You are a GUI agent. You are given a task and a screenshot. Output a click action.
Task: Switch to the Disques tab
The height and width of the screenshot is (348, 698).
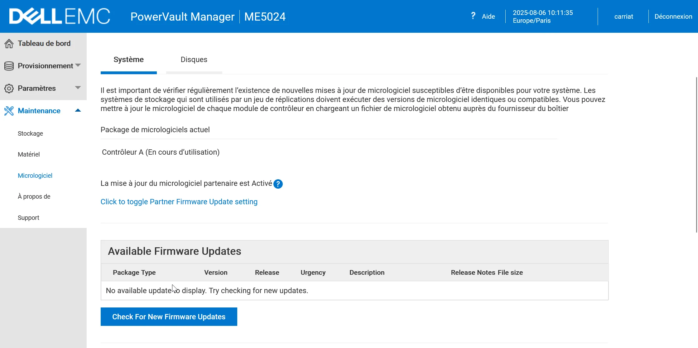click(194, 60)
